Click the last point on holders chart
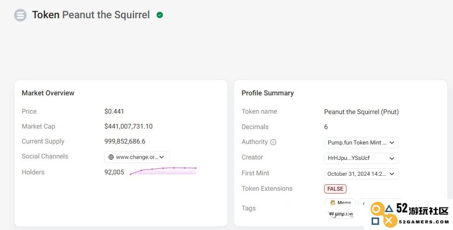This screenshot has height=230, width=453. [196, 168]
